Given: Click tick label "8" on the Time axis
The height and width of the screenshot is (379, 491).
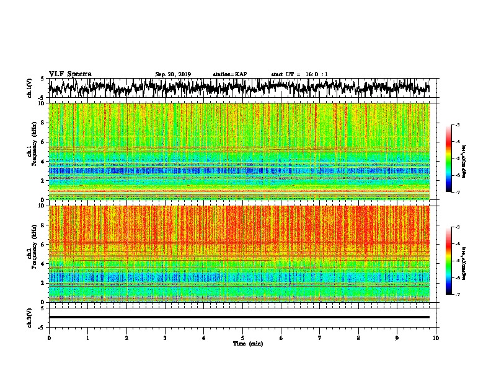Looking at the screenshot, I should click(358, 338).
